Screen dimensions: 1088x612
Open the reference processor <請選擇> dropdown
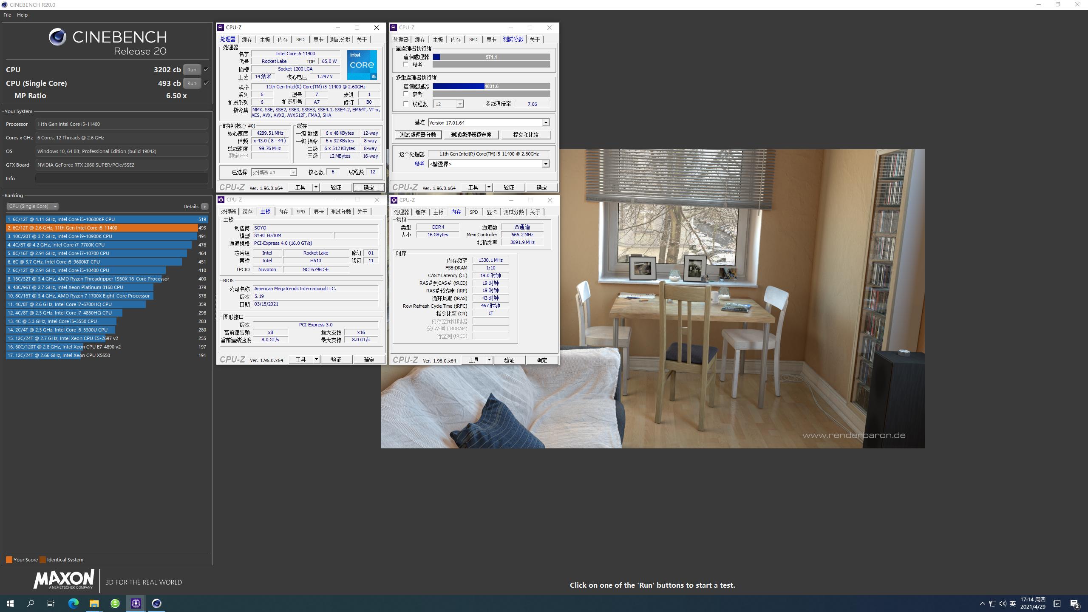[545, 164]
